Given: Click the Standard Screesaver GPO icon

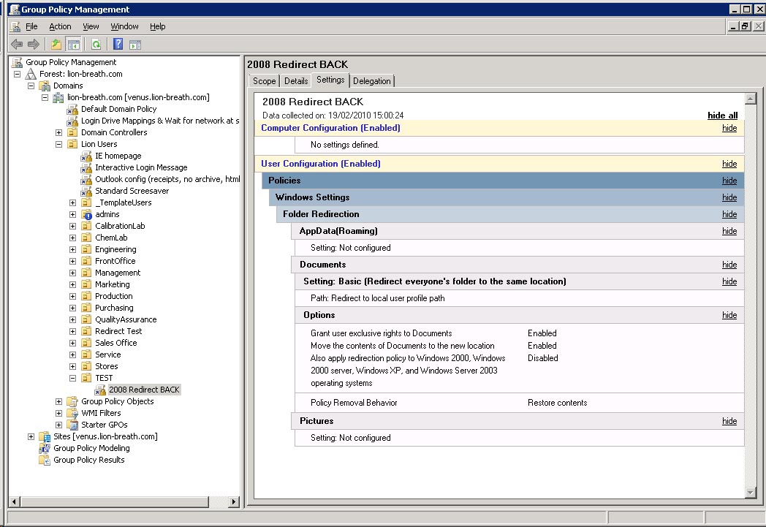Looking at the screenshot, I should click(x=86, y=191).
